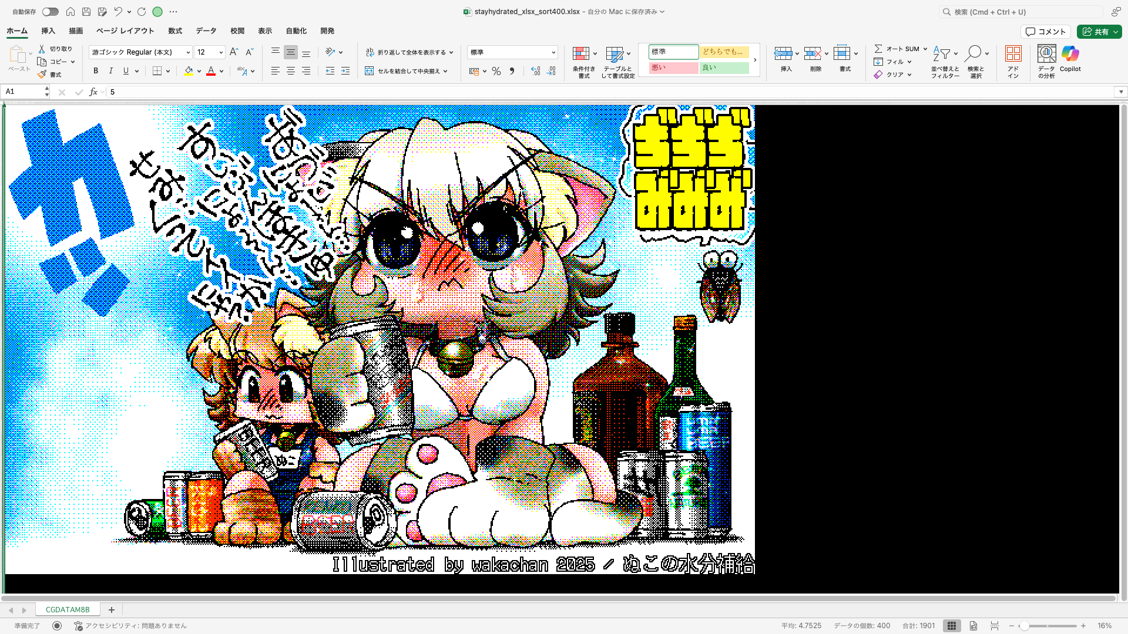The height and width of the screenshot is (634, 1128).
Task: Click the 削除 delete cells icon
Action: pos(813,54)
